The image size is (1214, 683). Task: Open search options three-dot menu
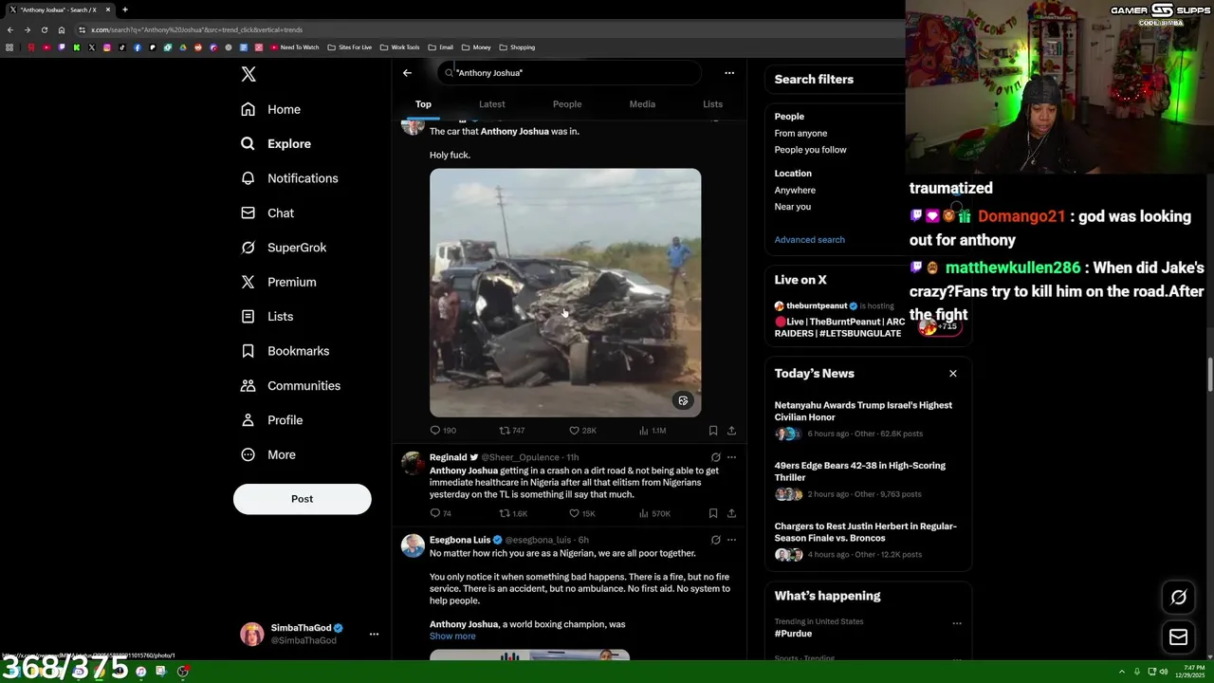coord(729,73)
